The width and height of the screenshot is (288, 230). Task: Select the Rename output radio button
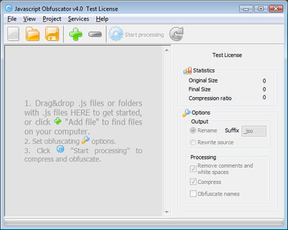point(193,131)
